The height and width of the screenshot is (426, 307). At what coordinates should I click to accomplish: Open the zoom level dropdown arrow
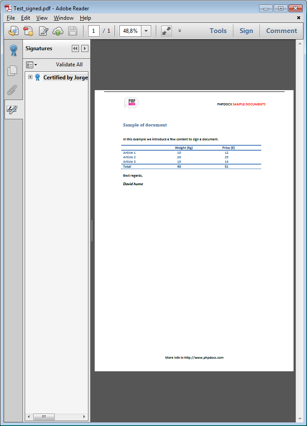pos(146,31)
